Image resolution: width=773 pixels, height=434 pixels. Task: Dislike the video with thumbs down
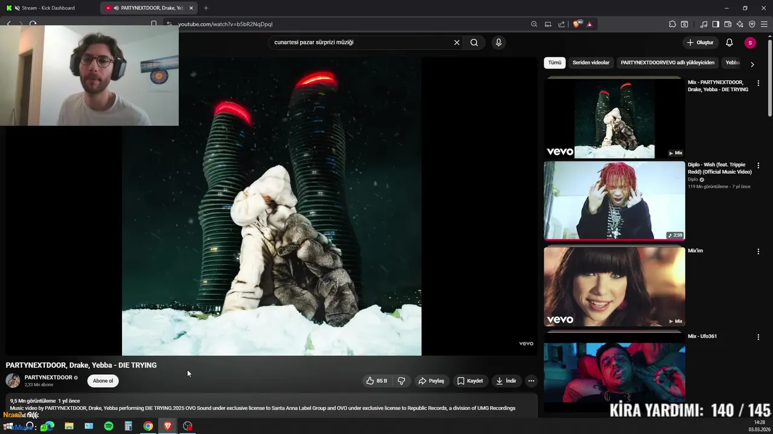tap(401, 381)
